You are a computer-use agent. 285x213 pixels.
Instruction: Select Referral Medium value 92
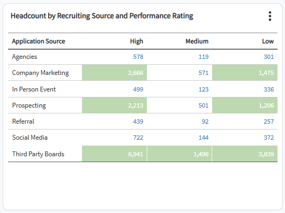coord(205,121)
